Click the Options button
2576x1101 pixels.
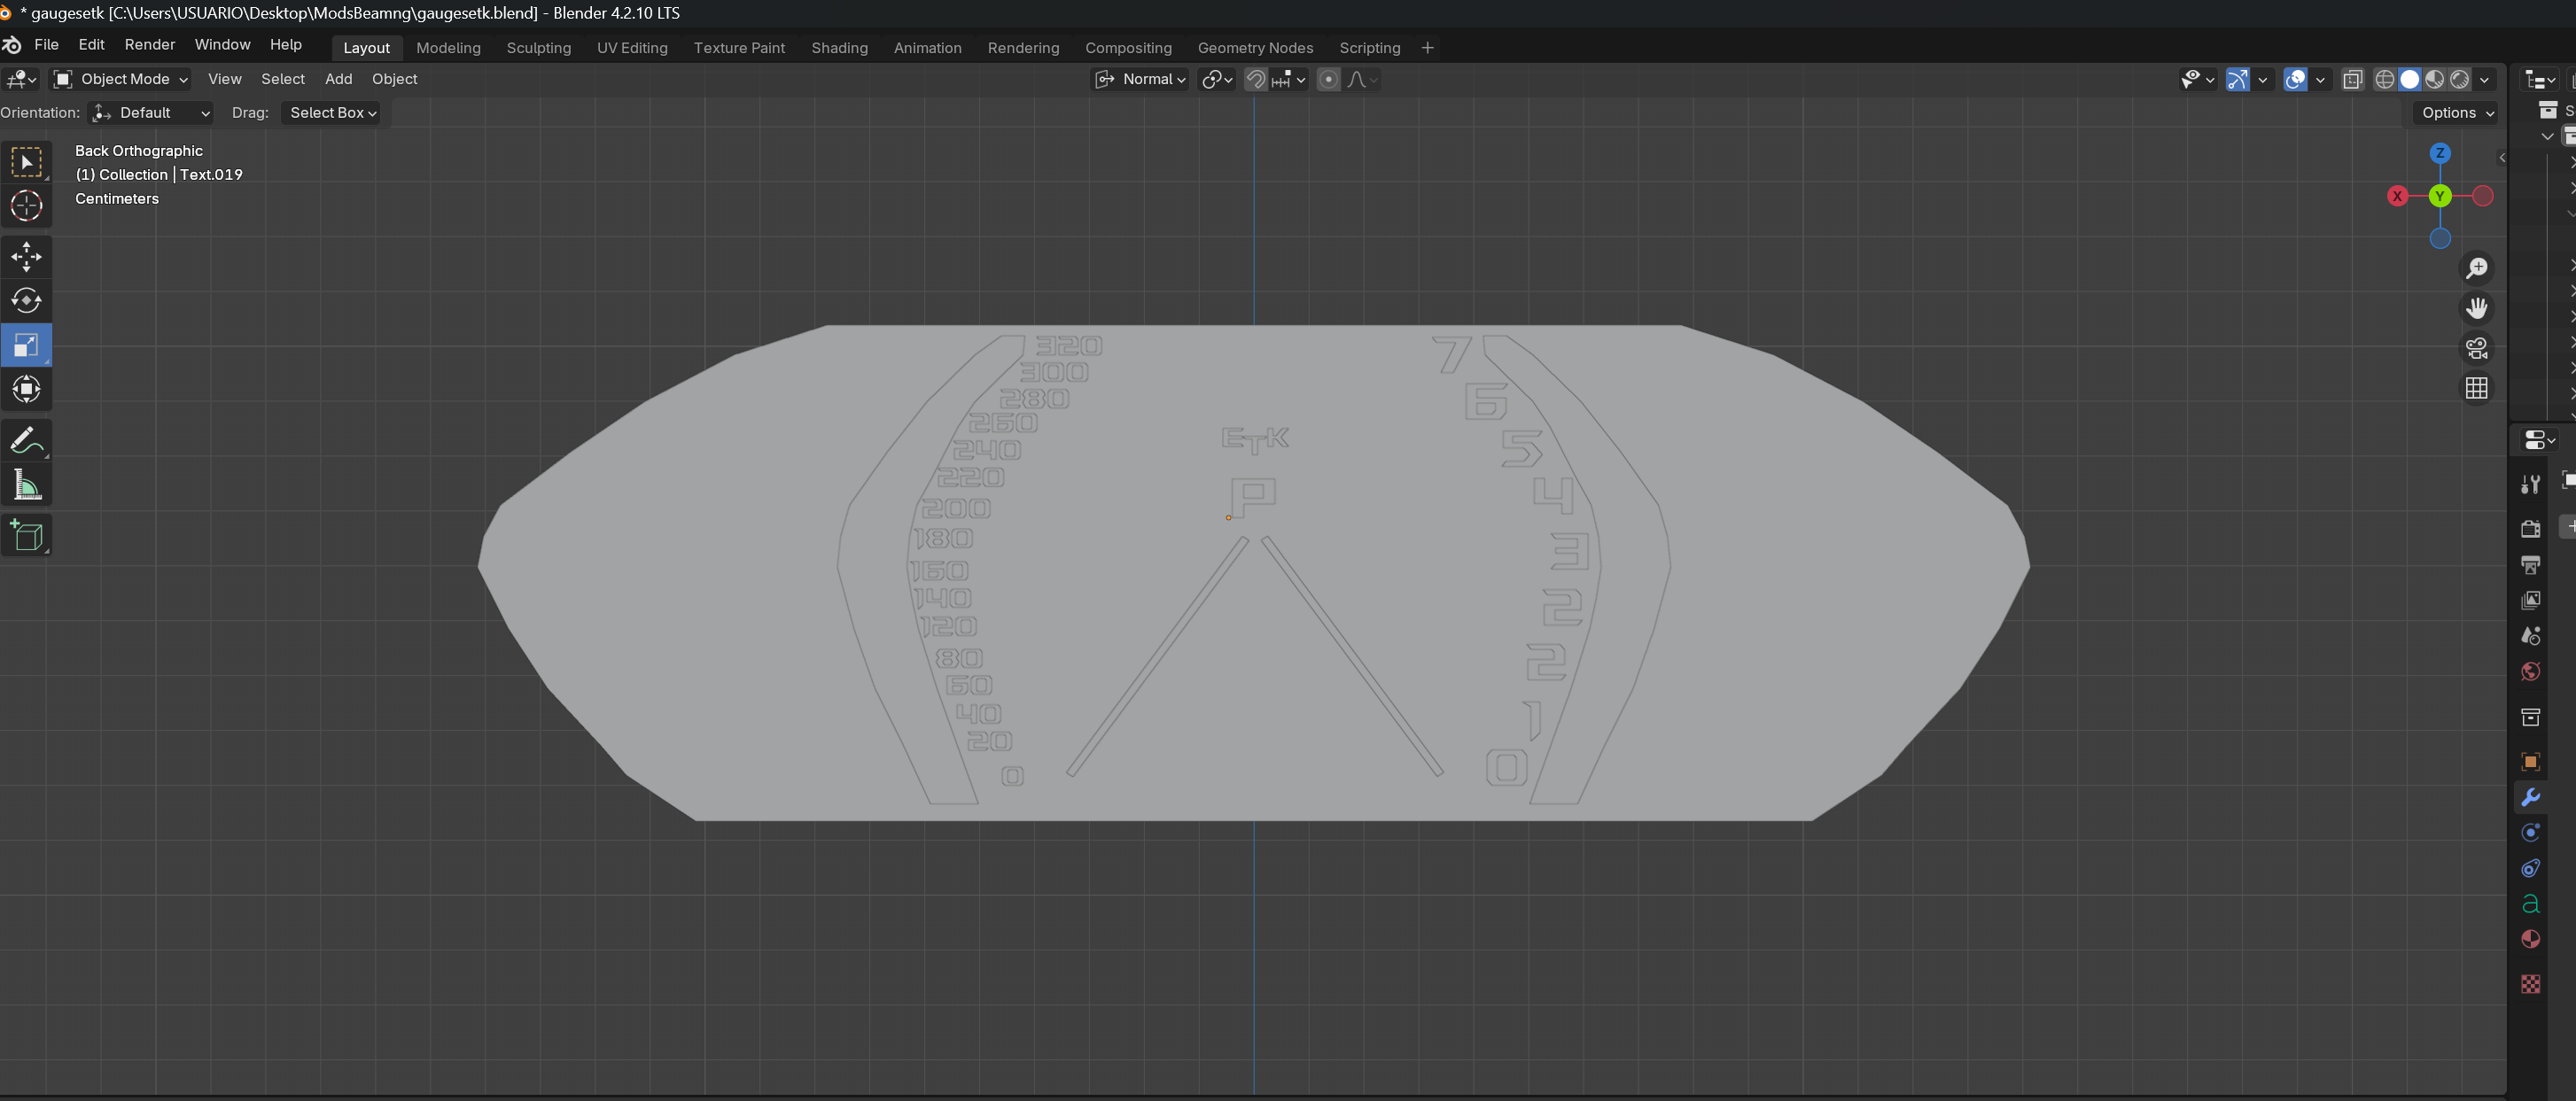2456,113
